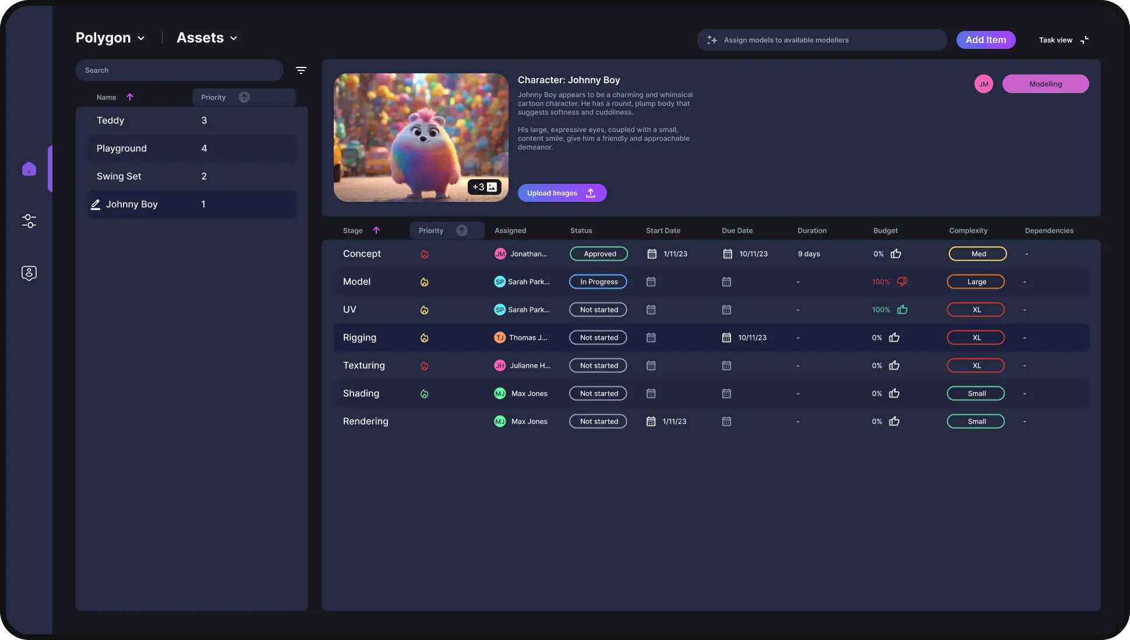The height and width of the screenshot is (640, 1130).
Task: Click the red priority flame for Texturing
Action: (425, 366)
